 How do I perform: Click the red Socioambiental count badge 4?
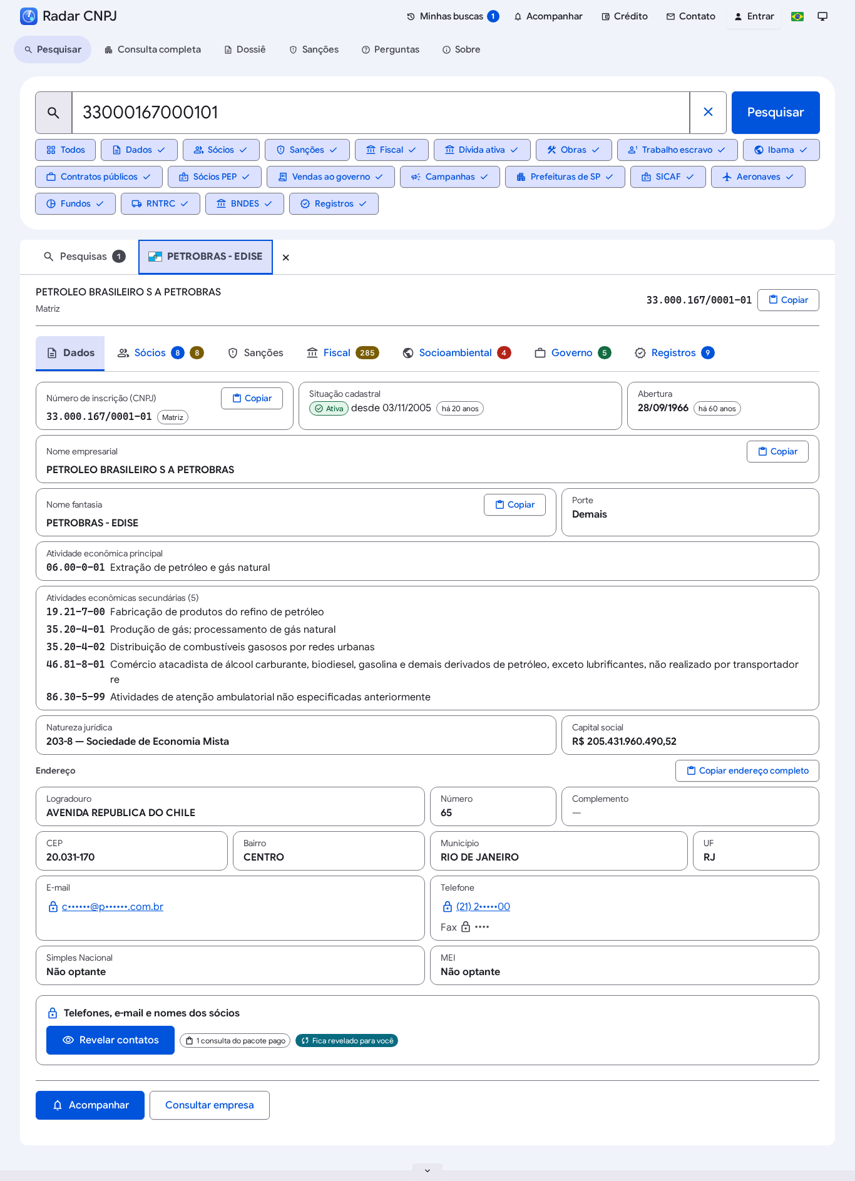coord(504,353)
